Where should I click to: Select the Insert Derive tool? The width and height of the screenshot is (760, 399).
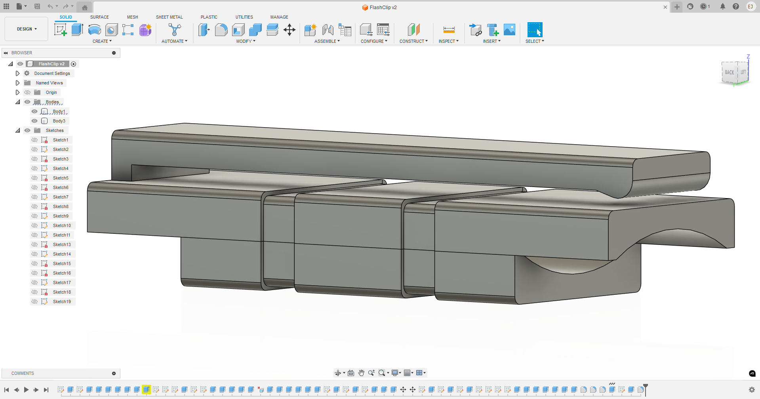475,30
